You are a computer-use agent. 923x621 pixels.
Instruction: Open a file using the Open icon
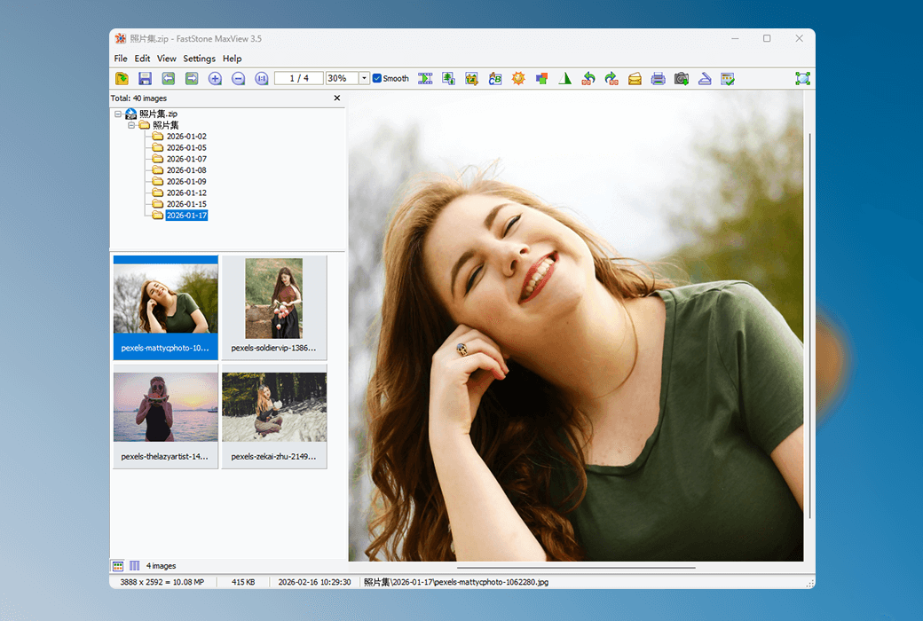[x=122, y=78]
